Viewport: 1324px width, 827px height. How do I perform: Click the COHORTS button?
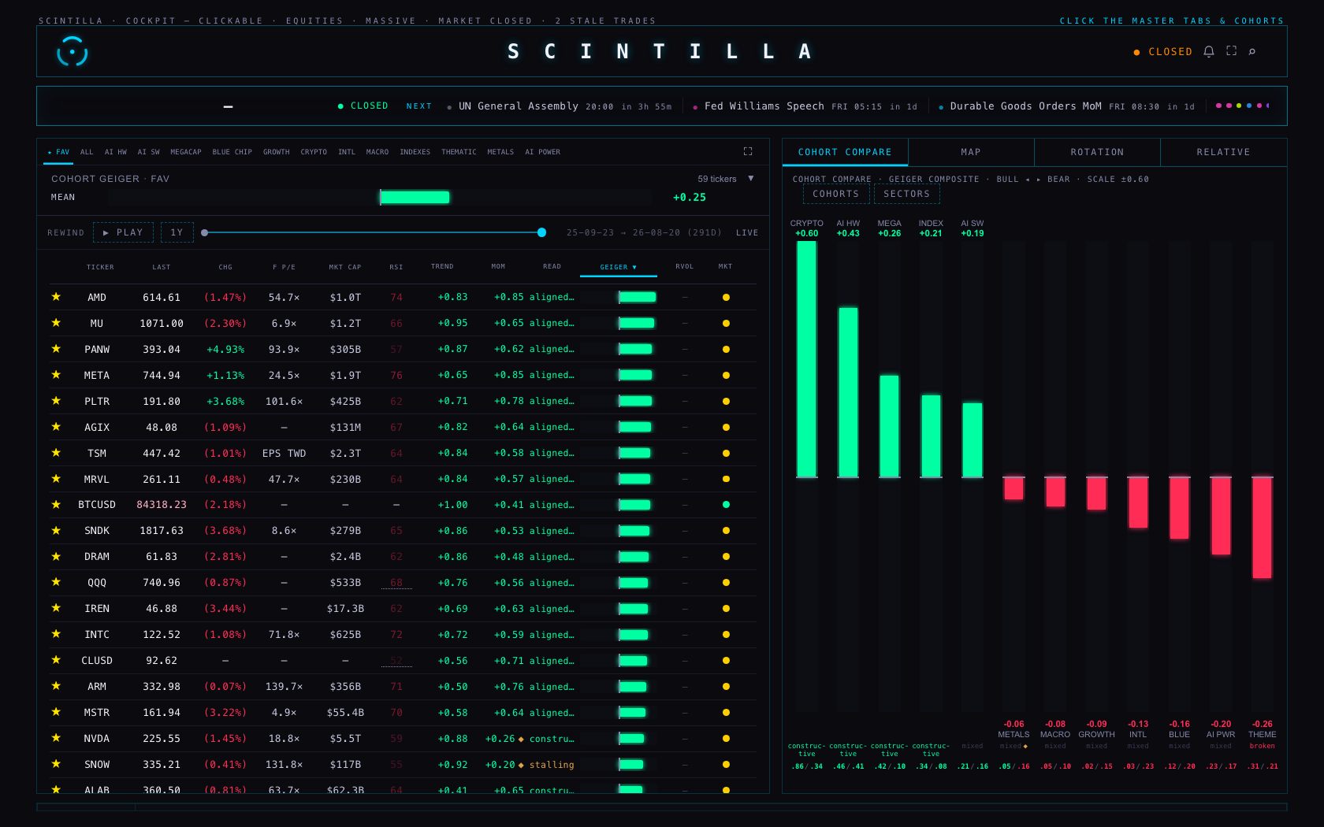(x=835, y=194)
